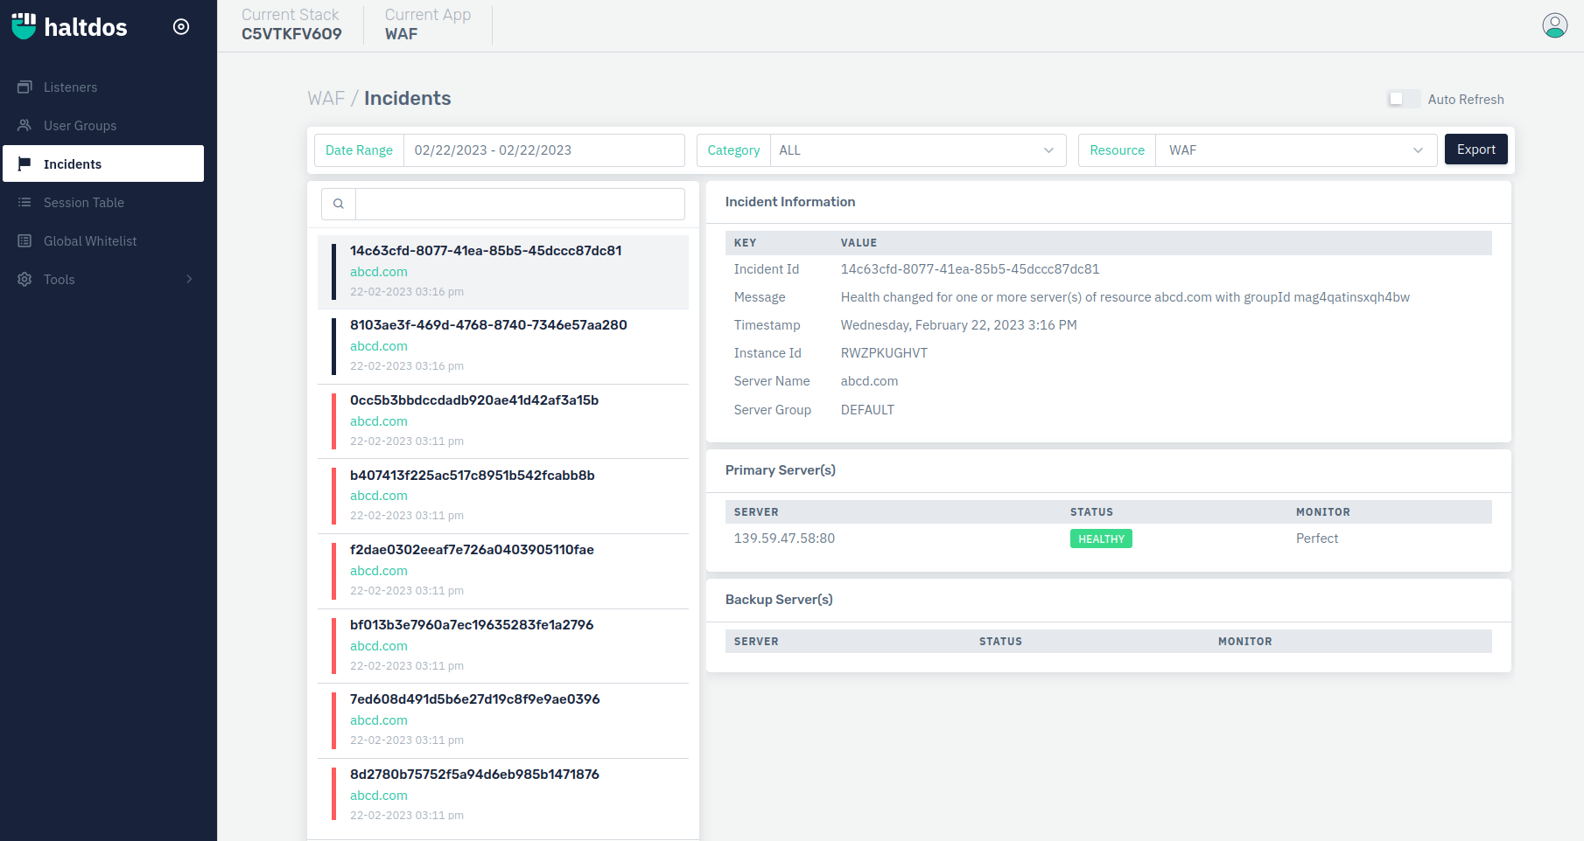Click the Date Range label button
This screenshot has height=841, width=1584.
(359, 150)
